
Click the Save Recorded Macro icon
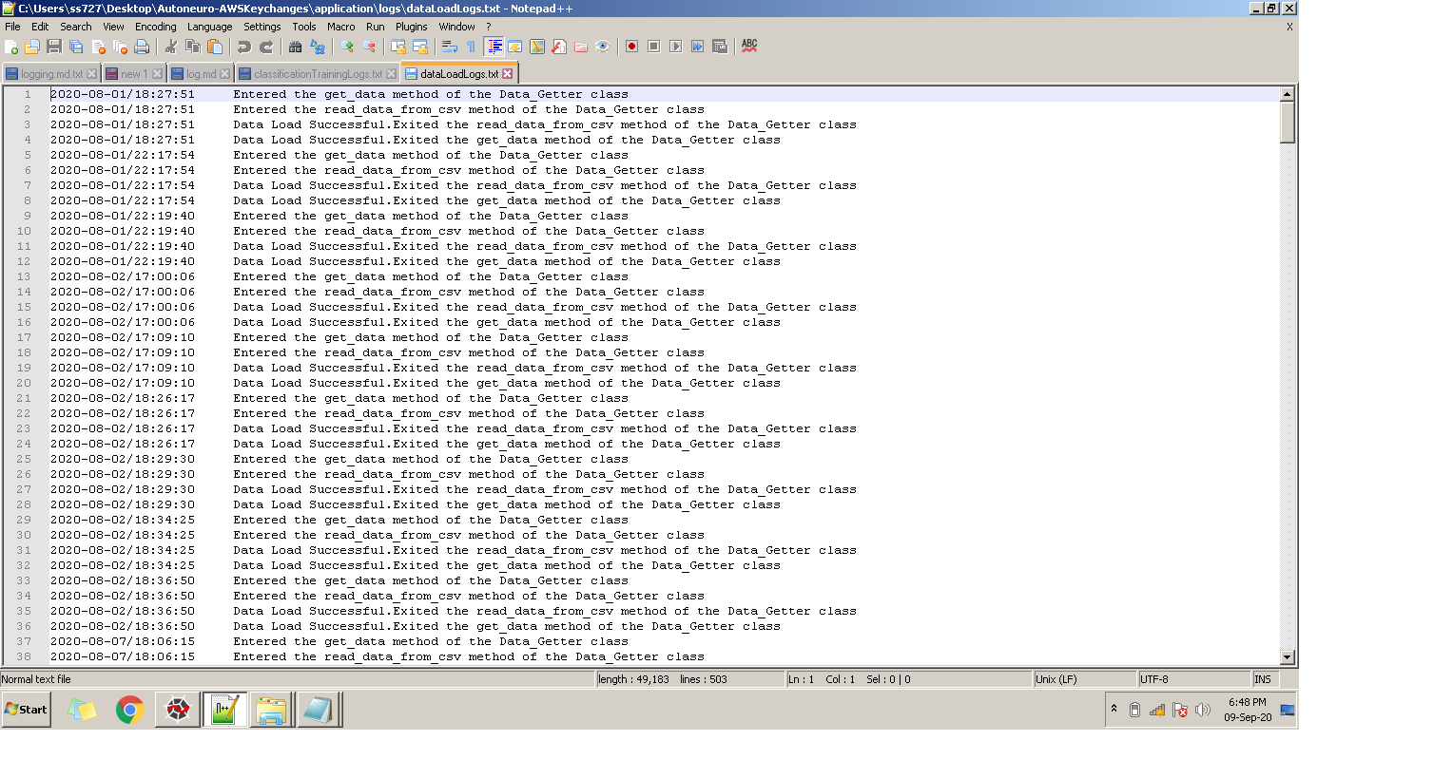pyautogui.click(x=720, y=46)
